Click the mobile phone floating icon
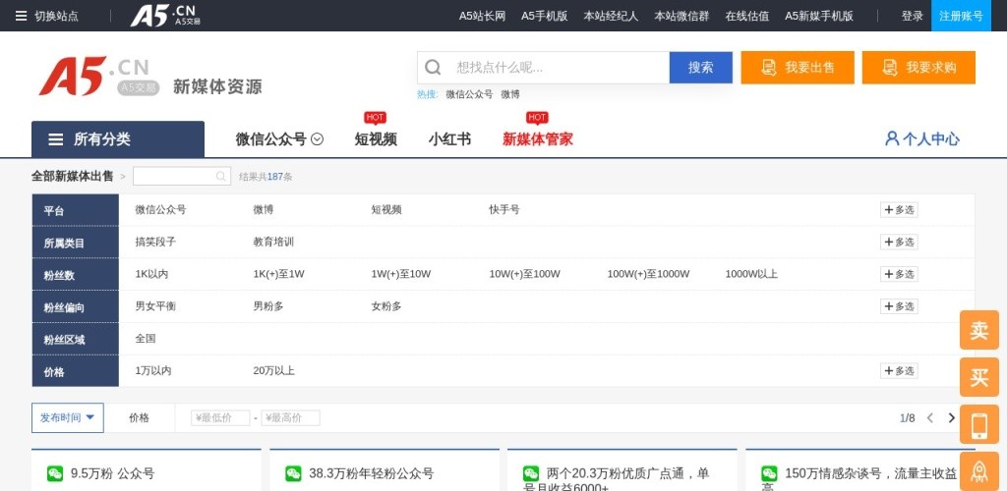 click(978, 424)
